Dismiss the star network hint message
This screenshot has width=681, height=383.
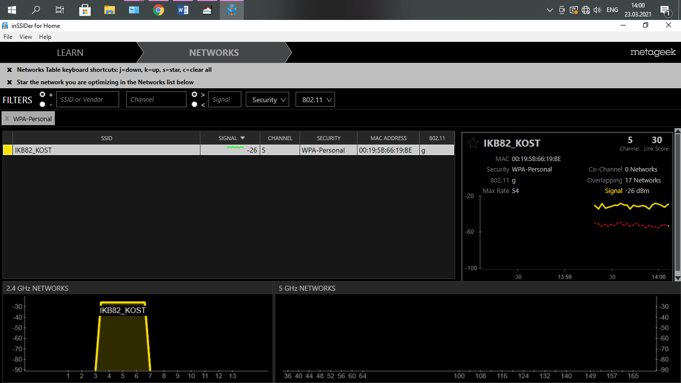click(x=9, y=82)
